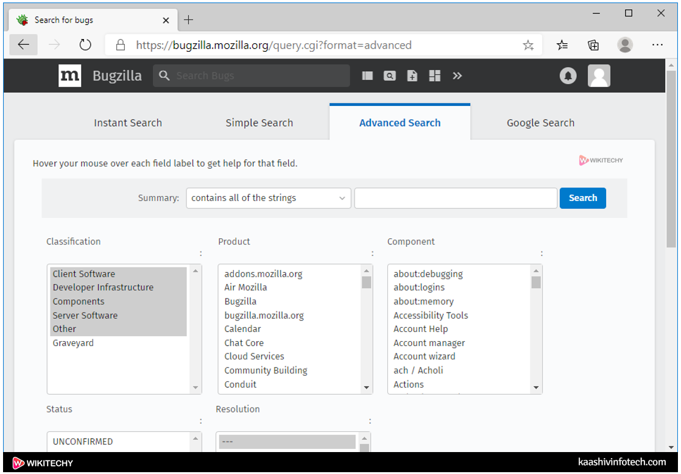Click the New Bug file icon
The width and height of the screenshot is (681, 474).
(412, 76)
